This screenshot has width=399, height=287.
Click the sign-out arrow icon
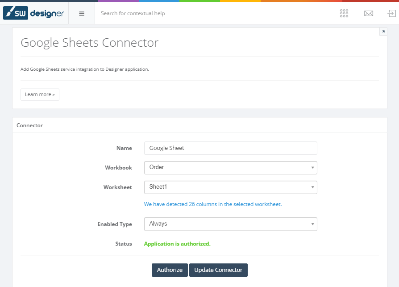391,13
